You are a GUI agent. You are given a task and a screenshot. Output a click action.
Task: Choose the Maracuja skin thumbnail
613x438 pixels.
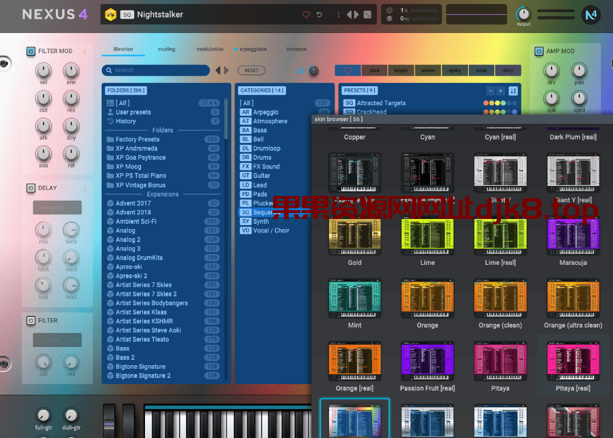coord(573,235)
